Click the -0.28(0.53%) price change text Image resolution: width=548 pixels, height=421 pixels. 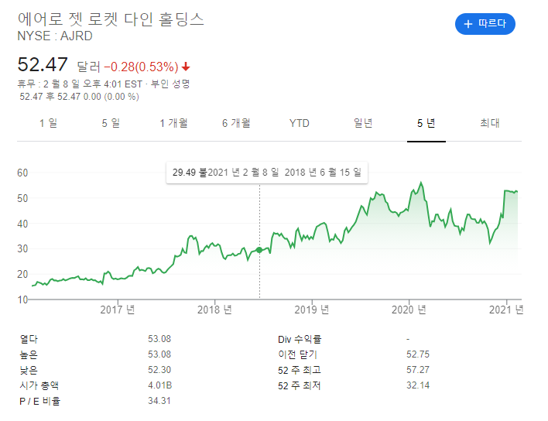point(141,67)
